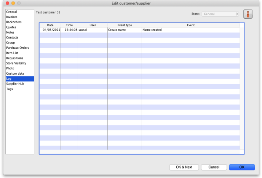Select the 'Name created' log row
262x178 pixels.
click(x=152, y=30)
